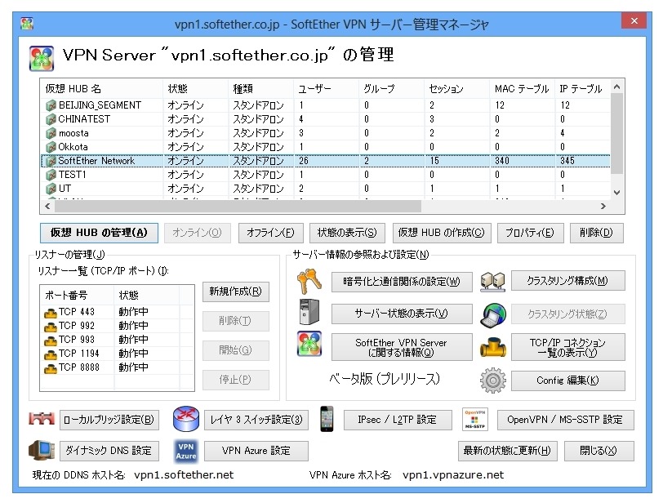Click the globe laptop clustering status icon

click(493, 314)
